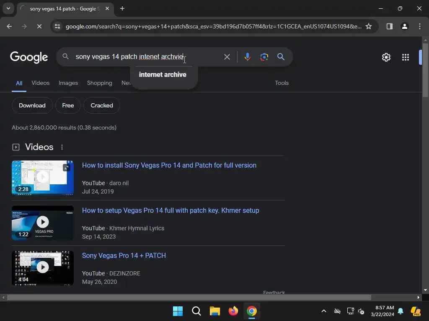Switch to the Images results tab
This screenshot has height=321, width=429.
click(x=68, y=83)
